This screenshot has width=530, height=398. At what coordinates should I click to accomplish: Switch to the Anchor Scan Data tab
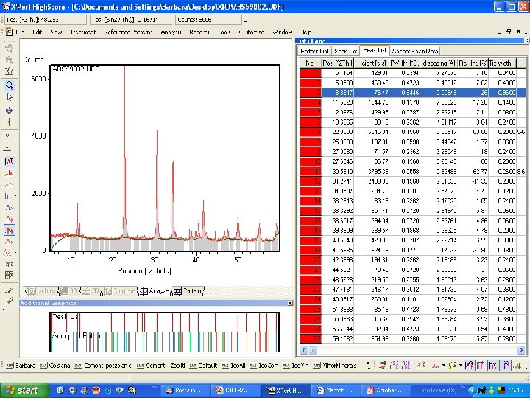pyautogui.click(x=415, y=51)
